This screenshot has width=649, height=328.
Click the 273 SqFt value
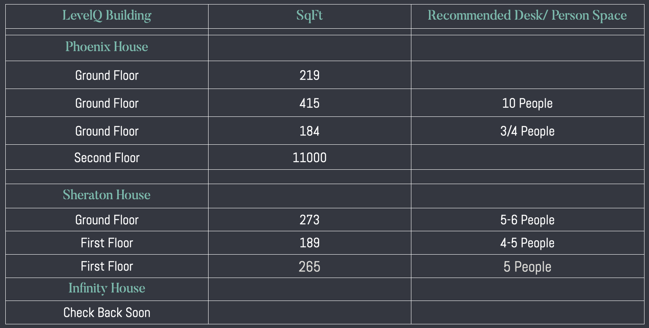click(x=309, y=220)
